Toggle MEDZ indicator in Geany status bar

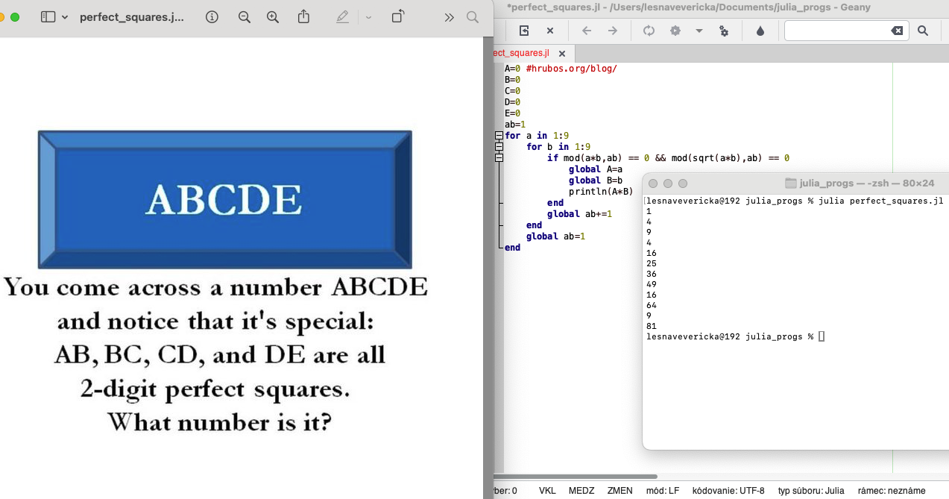pos(581,491)
